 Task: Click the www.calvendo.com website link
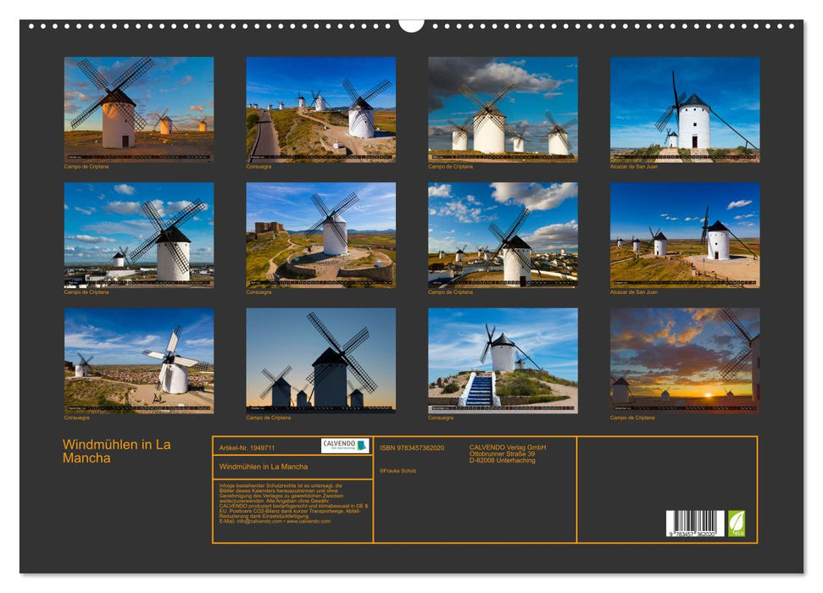click(308, 521)
